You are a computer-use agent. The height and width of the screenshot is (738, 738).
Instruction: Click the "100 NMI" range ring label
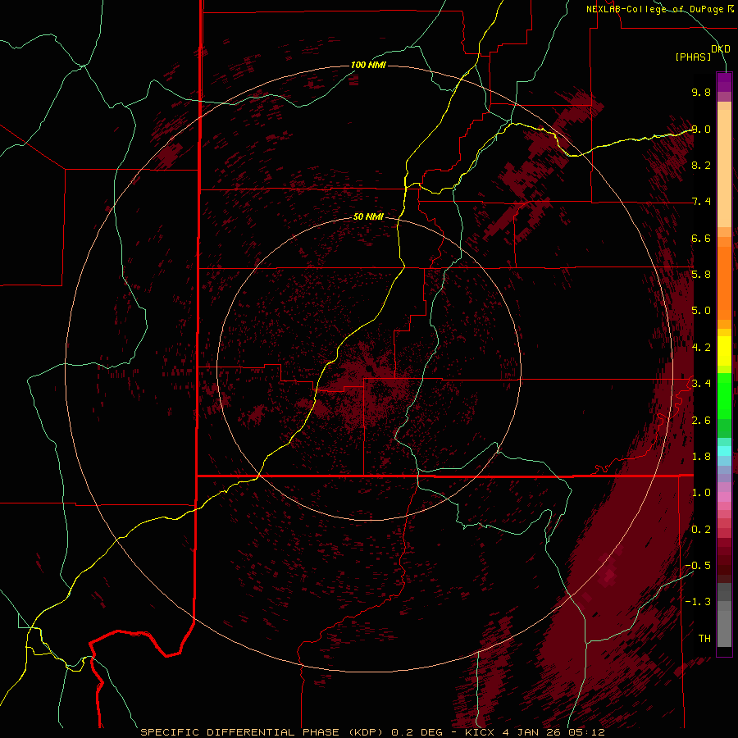click(x=368, y=65)
